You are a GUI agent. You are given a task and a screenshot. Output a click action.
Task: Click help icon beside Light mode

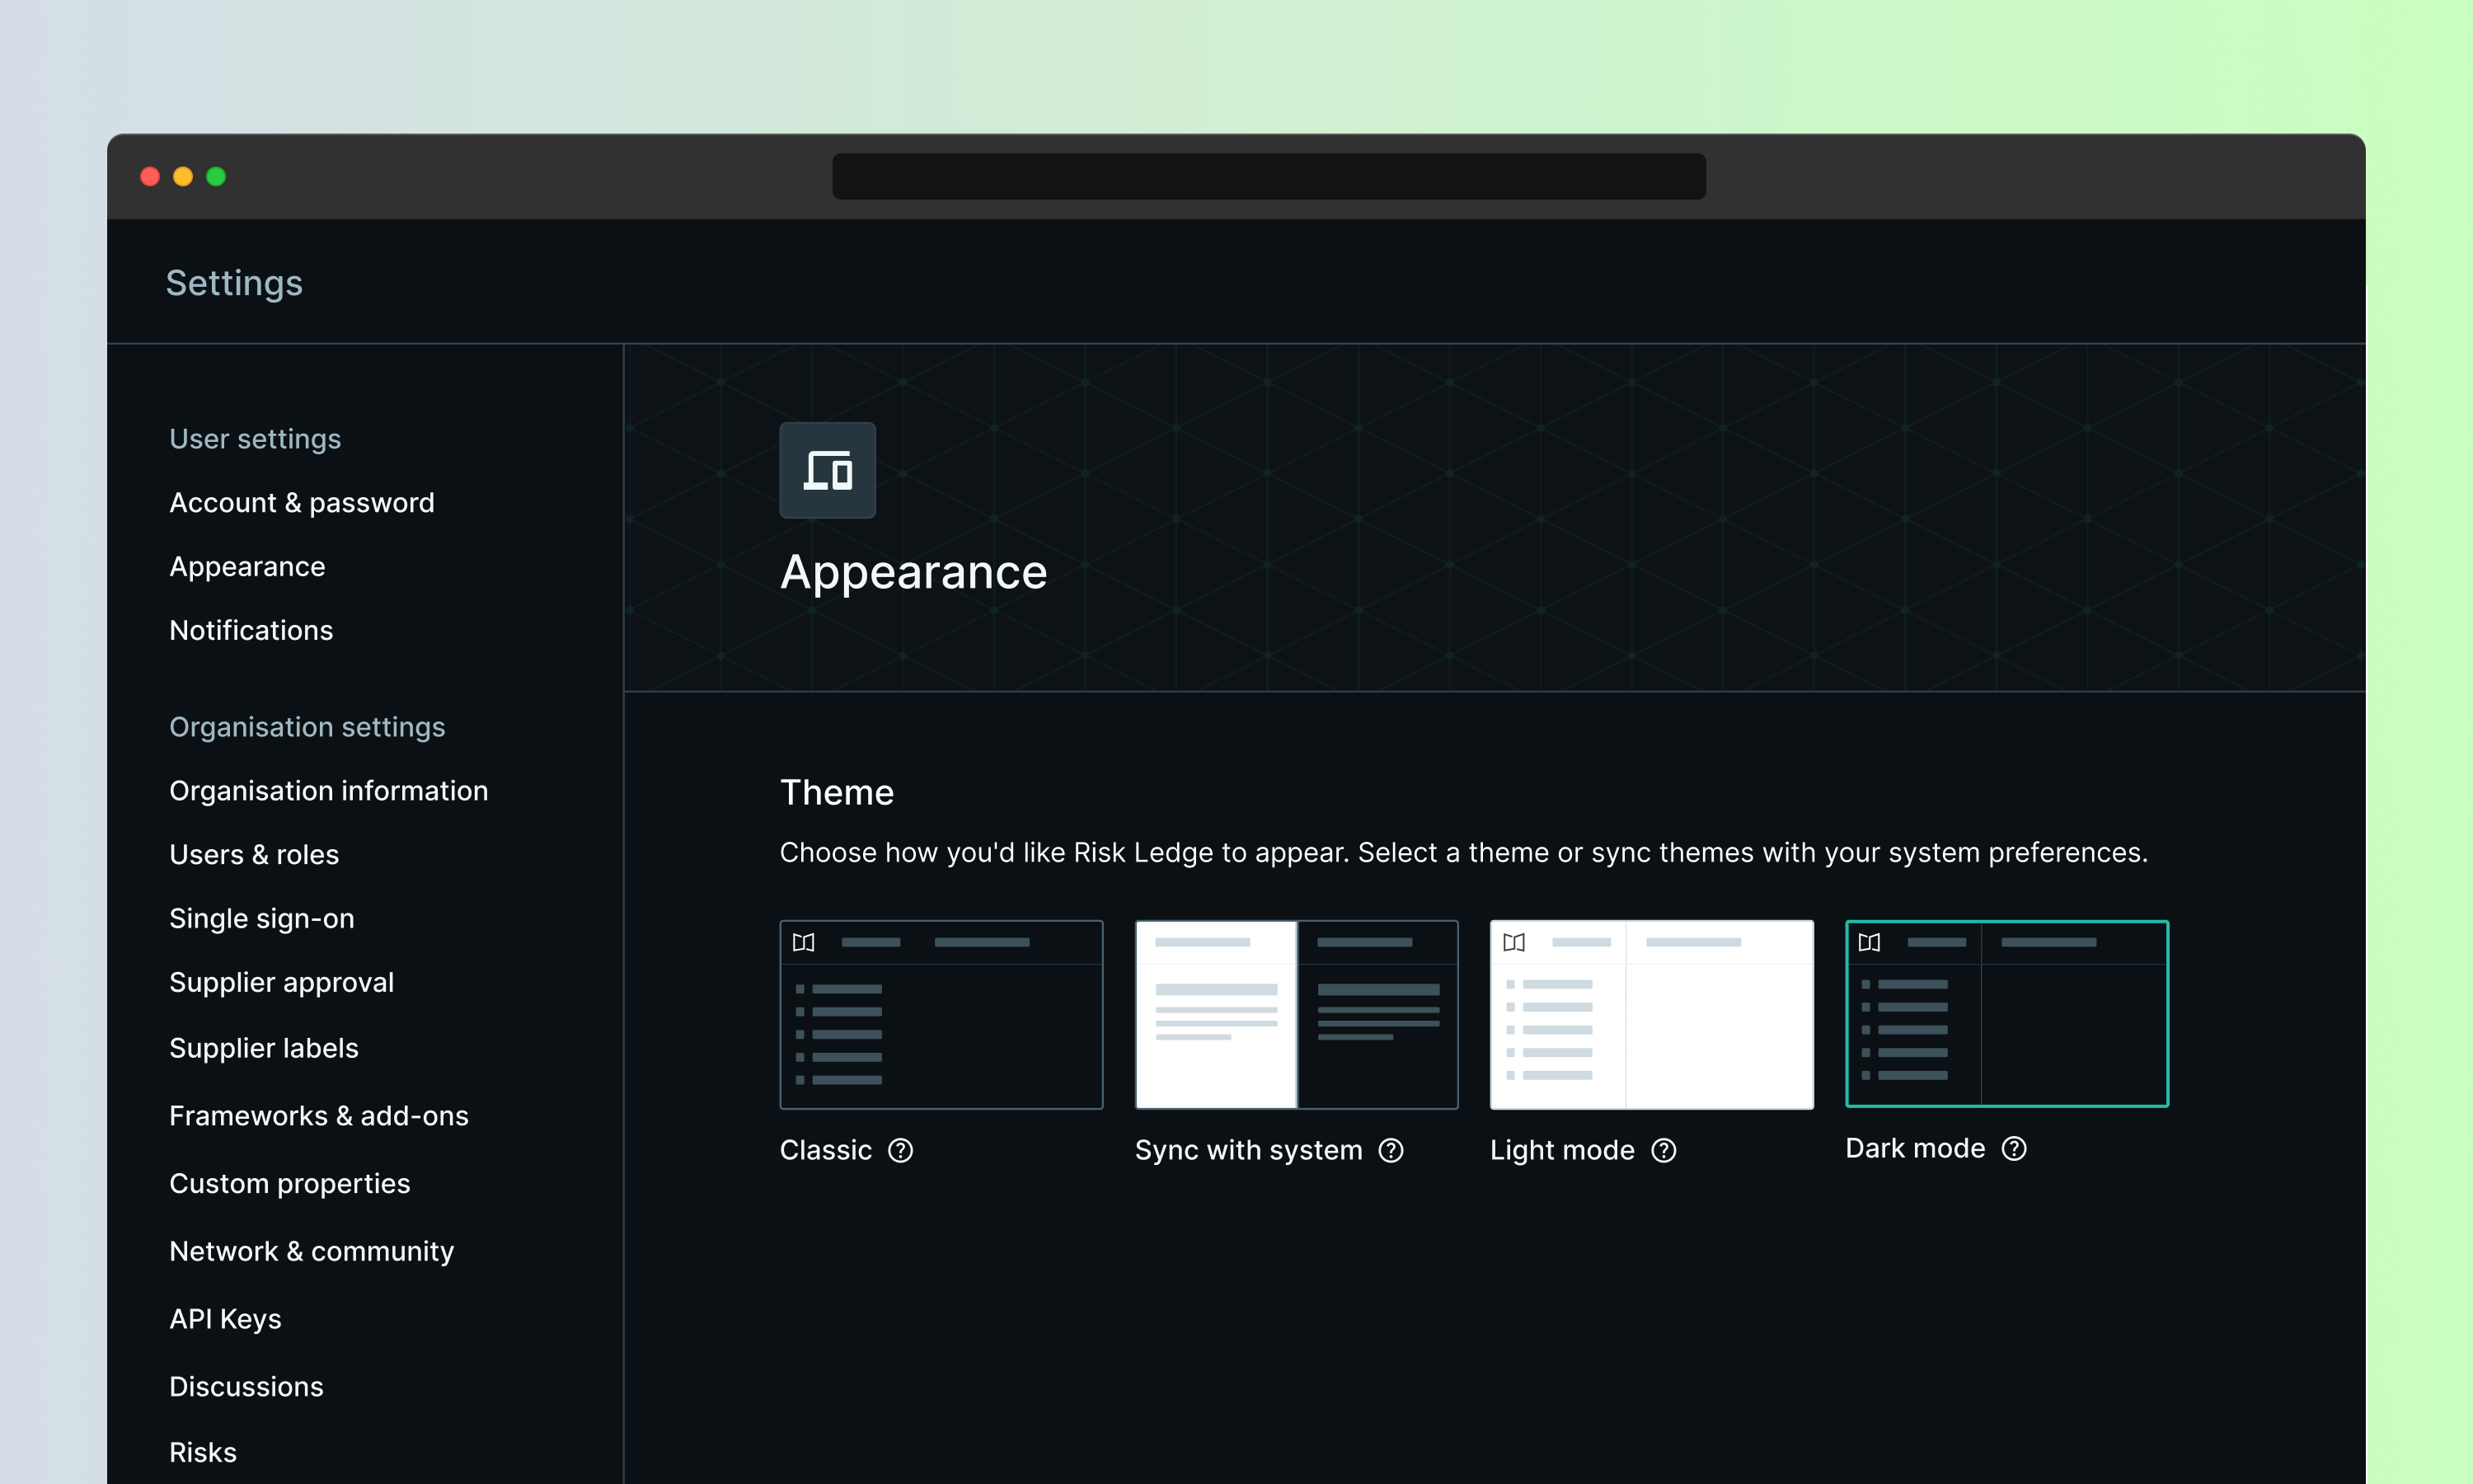(1664, 1150)
